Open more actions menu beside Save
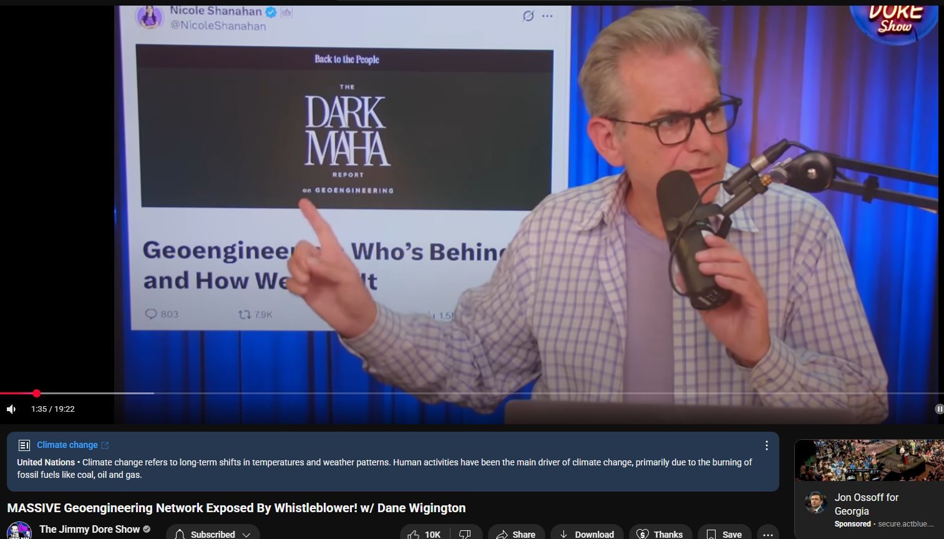 (x=767, y=534)
